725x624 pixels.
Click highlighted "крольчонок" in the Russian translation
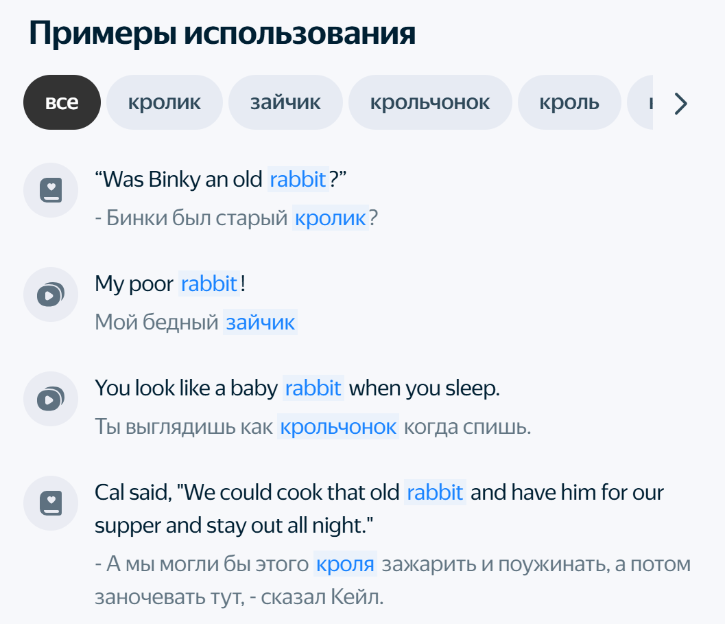339,426
